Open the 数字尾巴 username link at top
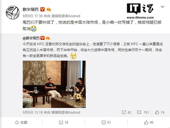The image size is (170, 128). click(x=31, y=10)
